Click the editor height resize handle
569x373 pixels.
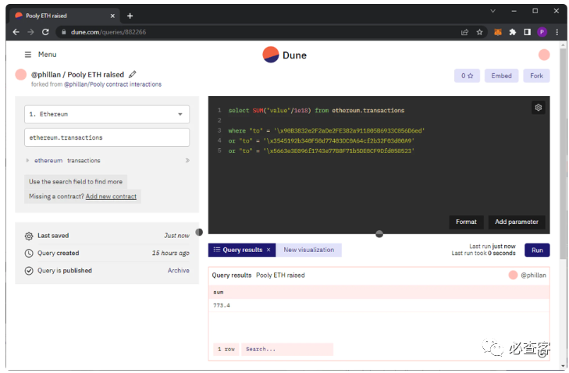pos(379,234)
